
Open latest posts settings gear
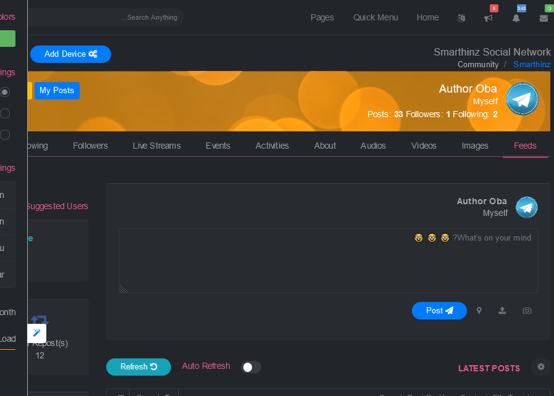(x=541, y=367)
